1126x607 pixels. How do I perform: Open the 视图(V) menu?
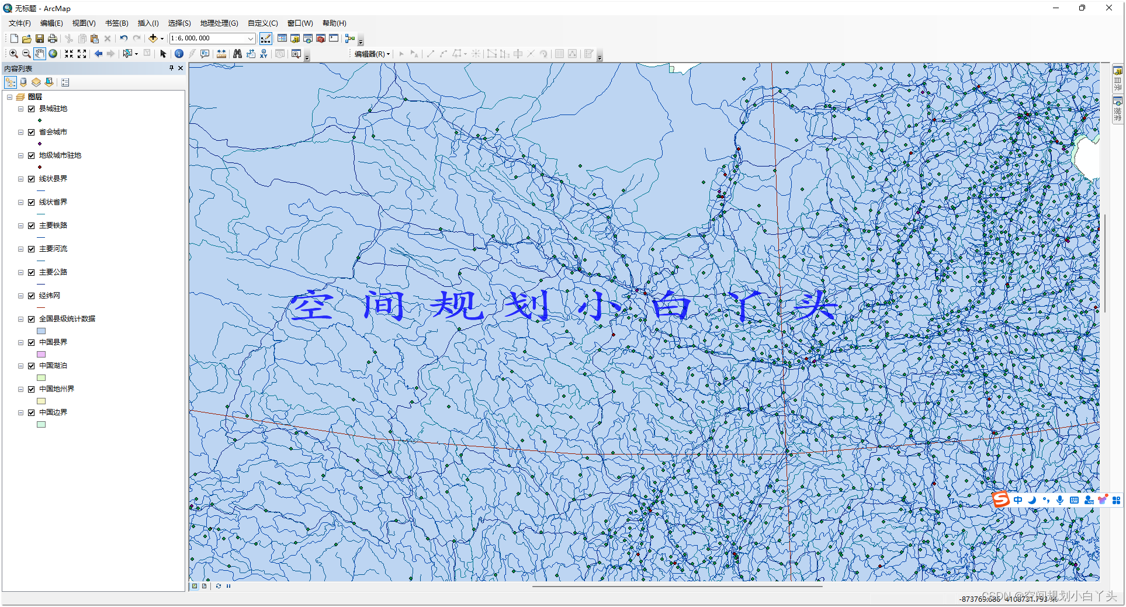[84, 23]
